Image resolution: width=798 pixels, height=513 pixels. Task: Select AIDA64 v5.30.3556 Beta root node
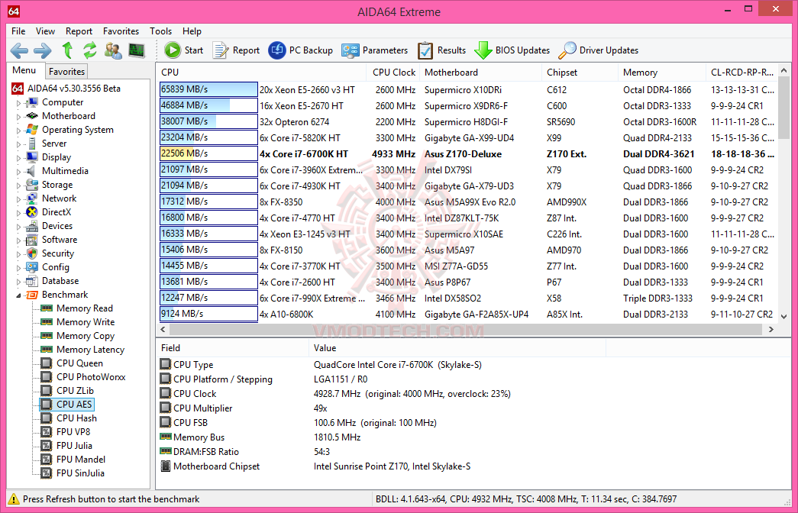74,89
